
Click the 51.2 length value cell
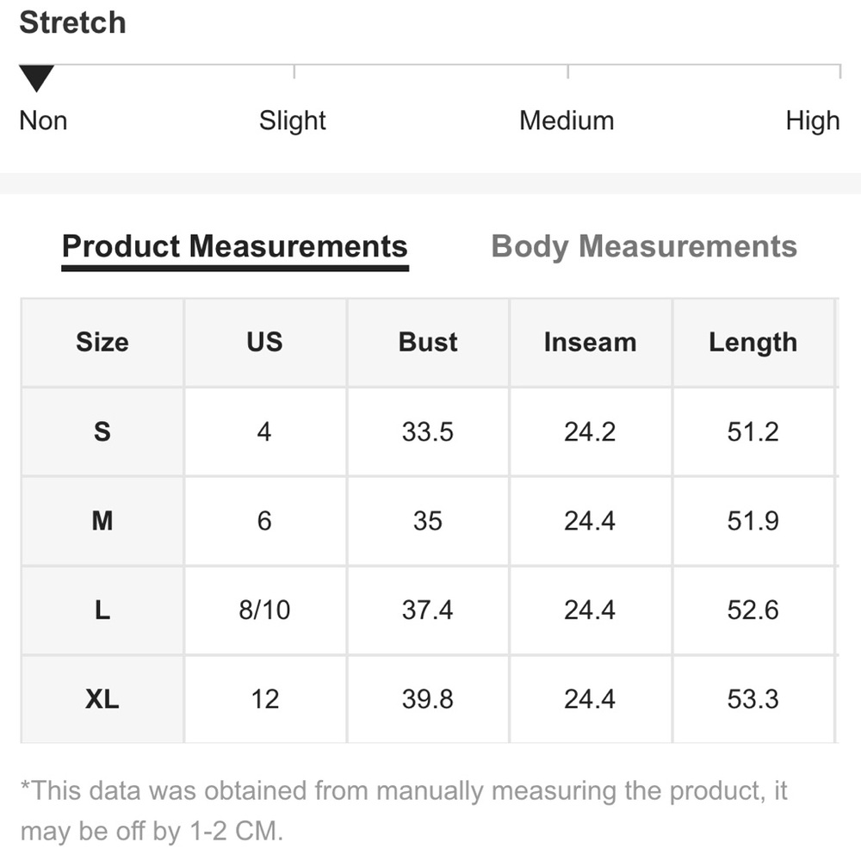click(753, 431)
